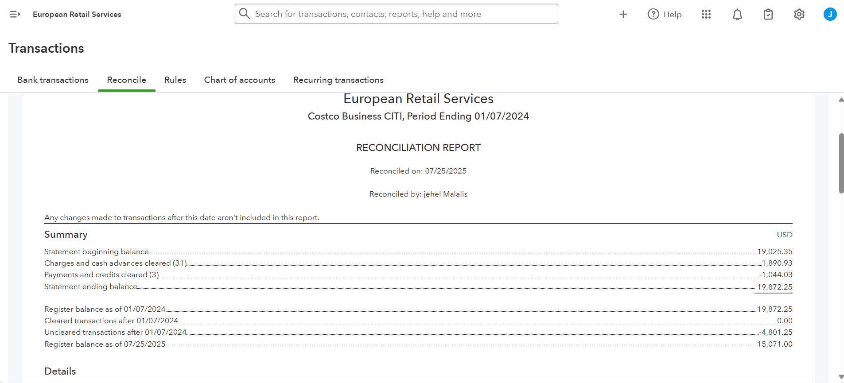
Task: Open the J user profile avatar
Action: 830,14
